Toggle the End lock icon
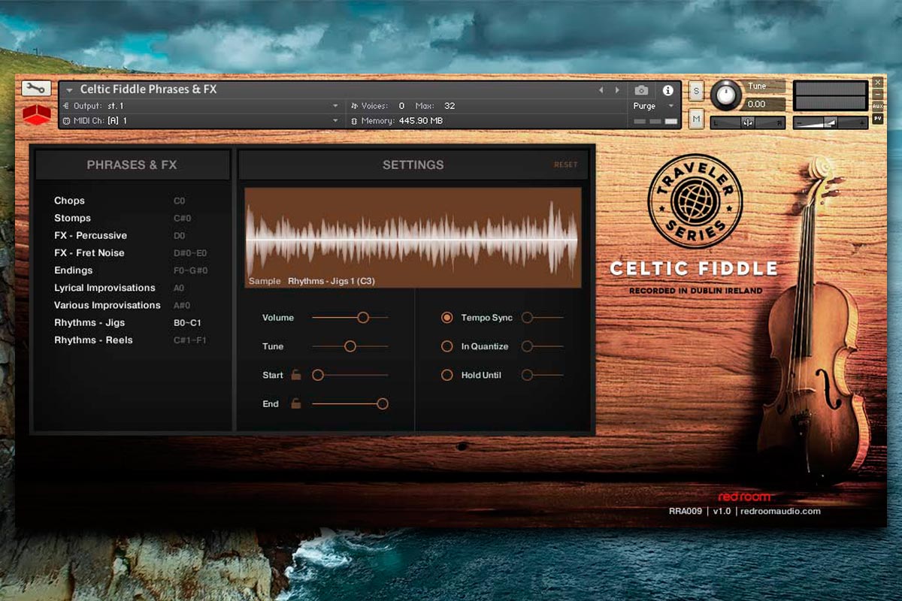Viewport: 902px width, 601px height. [296, 403]
